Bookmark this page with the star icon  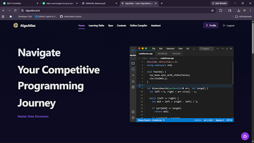coord(213,10)
